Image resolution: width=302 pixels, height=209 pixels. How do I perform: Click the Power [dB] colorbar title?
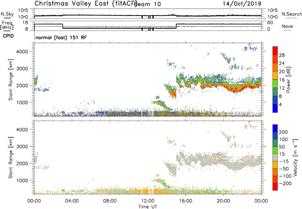(x=288, y=80)
